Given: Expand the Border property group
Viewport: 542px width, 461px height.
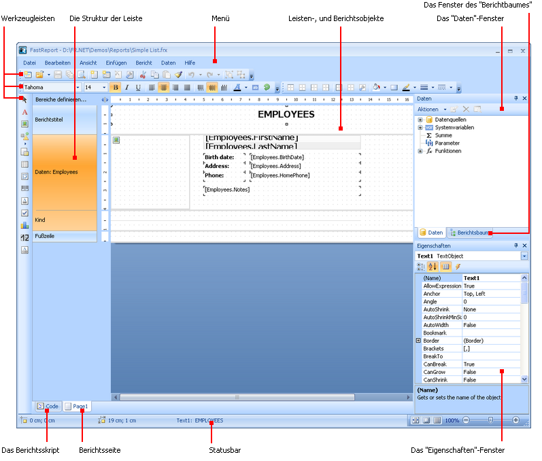Looking at the screenshot, I should point(419,340).
